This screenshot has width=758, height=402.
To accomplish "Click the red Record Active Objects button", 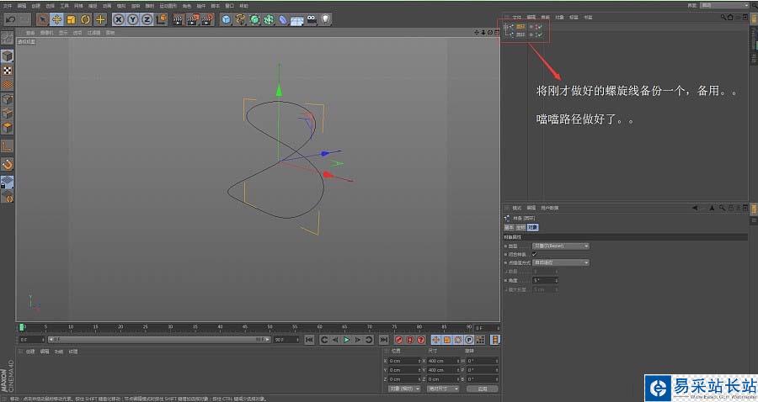I will (399, 340).
